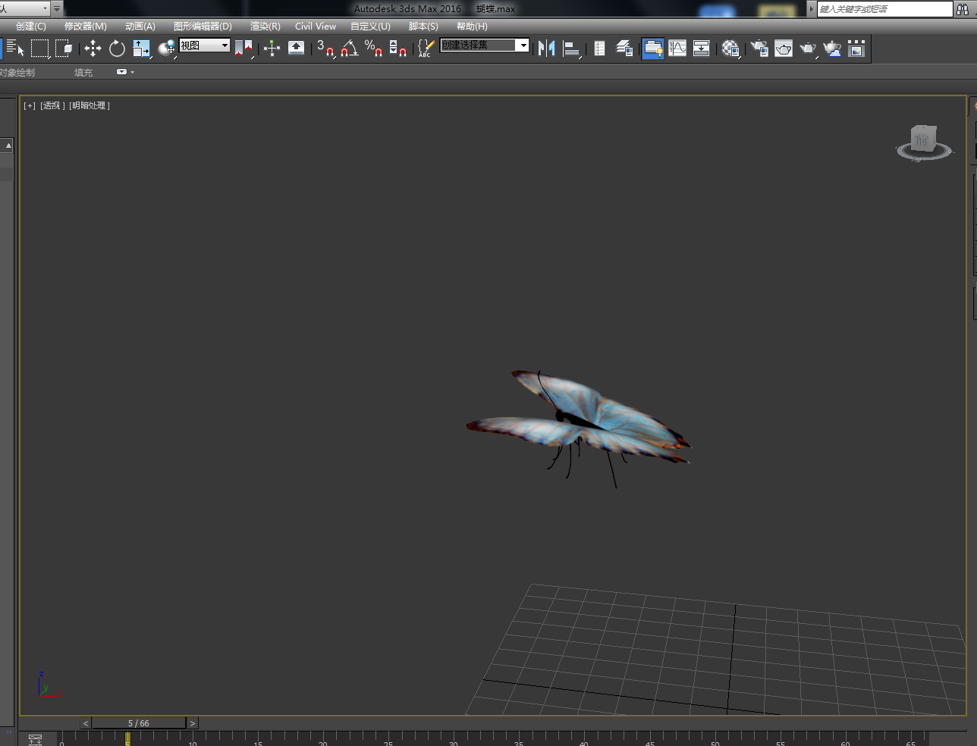Toggle the Ribbon display button
The height and width of the screenshot is (746, 977).
(x=652, y=49)
